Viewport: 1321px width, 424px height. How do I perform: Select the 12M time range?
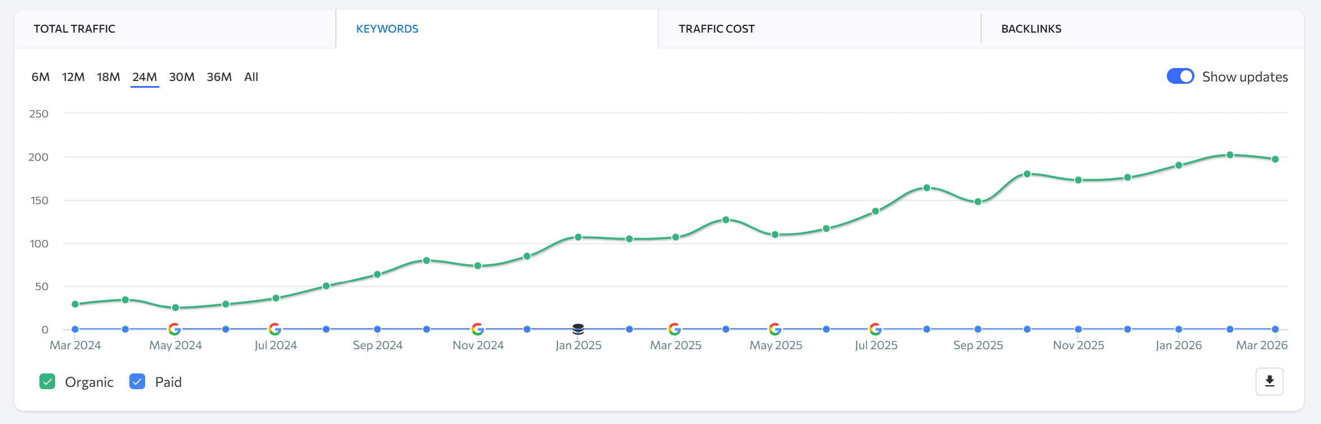tap(73, 77)
